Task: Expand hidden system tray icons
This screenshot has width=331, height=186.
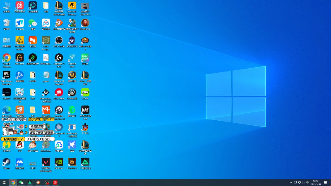Action: [x=291, y=183]
